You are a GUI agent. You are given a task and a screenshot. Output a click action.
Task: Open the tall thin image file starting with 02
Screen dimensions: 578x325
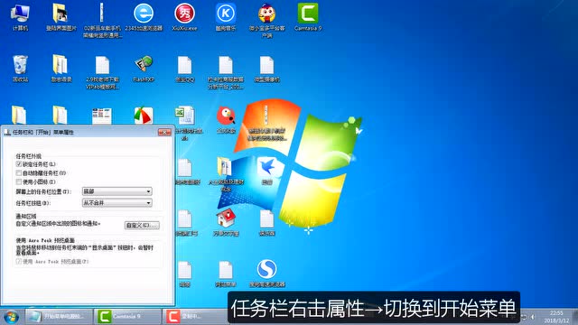tap(102, 20)
